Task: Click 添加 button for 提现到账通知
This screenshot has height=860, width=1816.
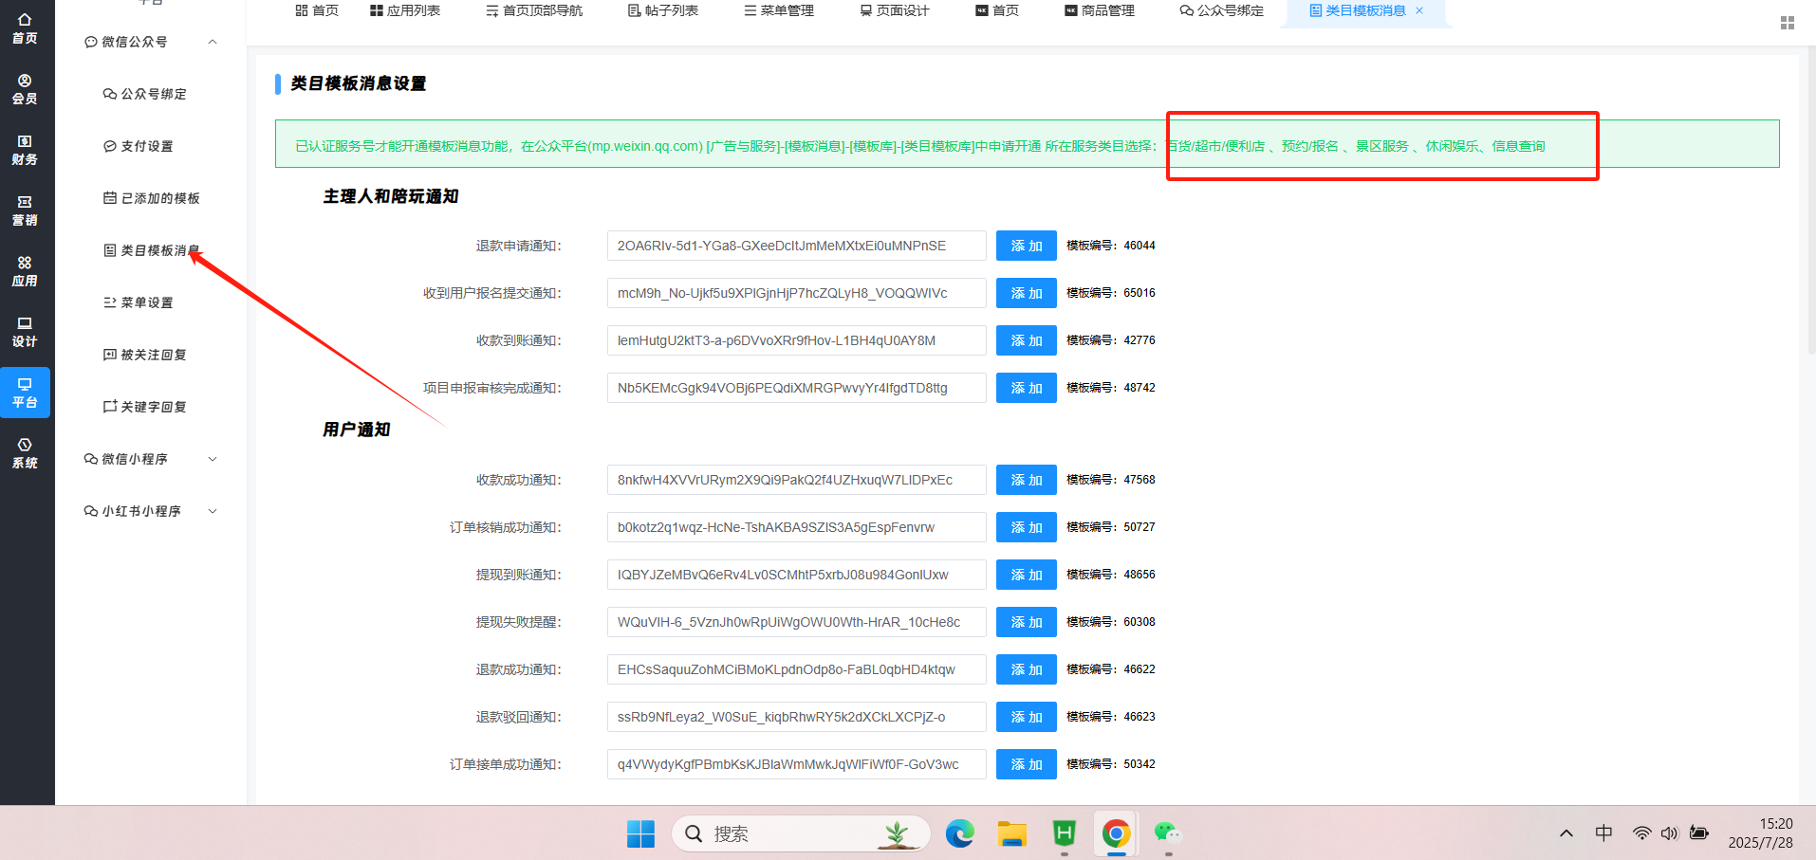Action: pyautogui.click(x=1026, y=575)
